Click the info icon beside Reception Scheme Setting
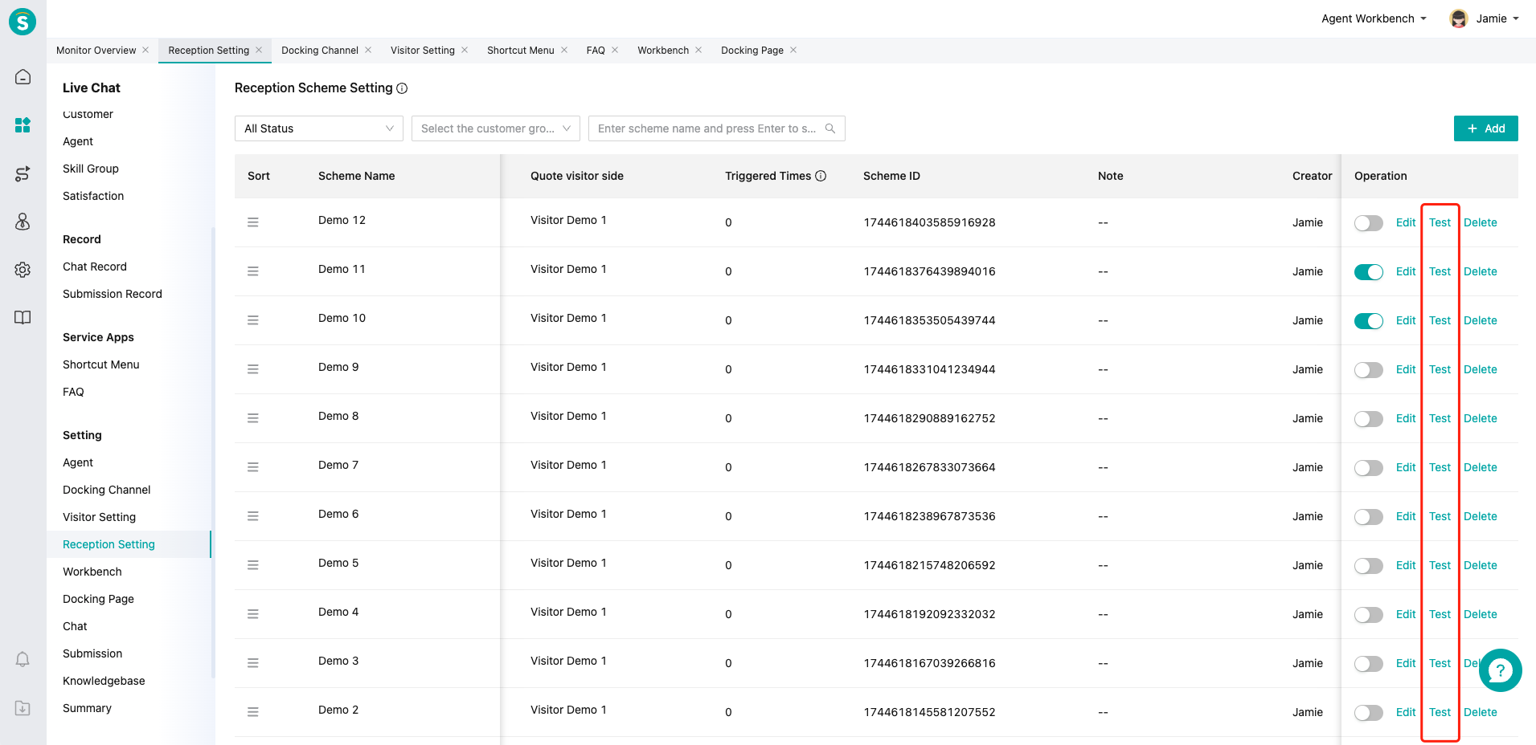This screenshot has width=1536, height=745. click(x=402, y=88)
